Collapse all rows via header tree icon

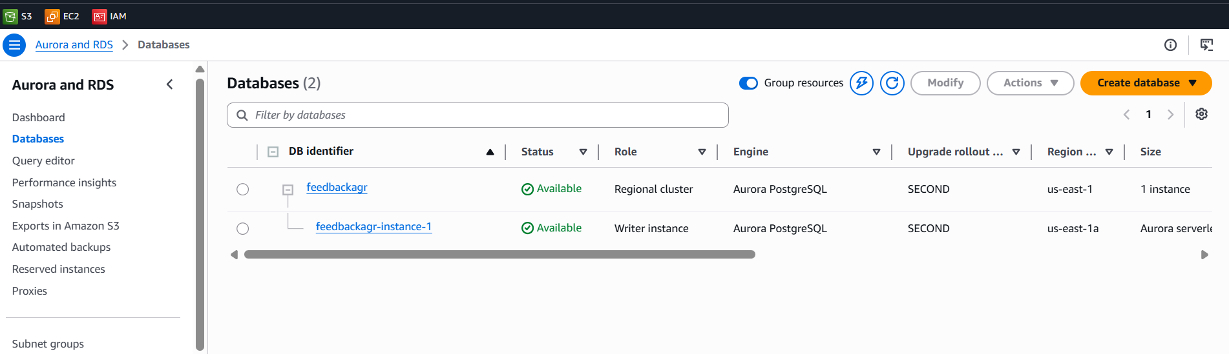pos(273,152)
